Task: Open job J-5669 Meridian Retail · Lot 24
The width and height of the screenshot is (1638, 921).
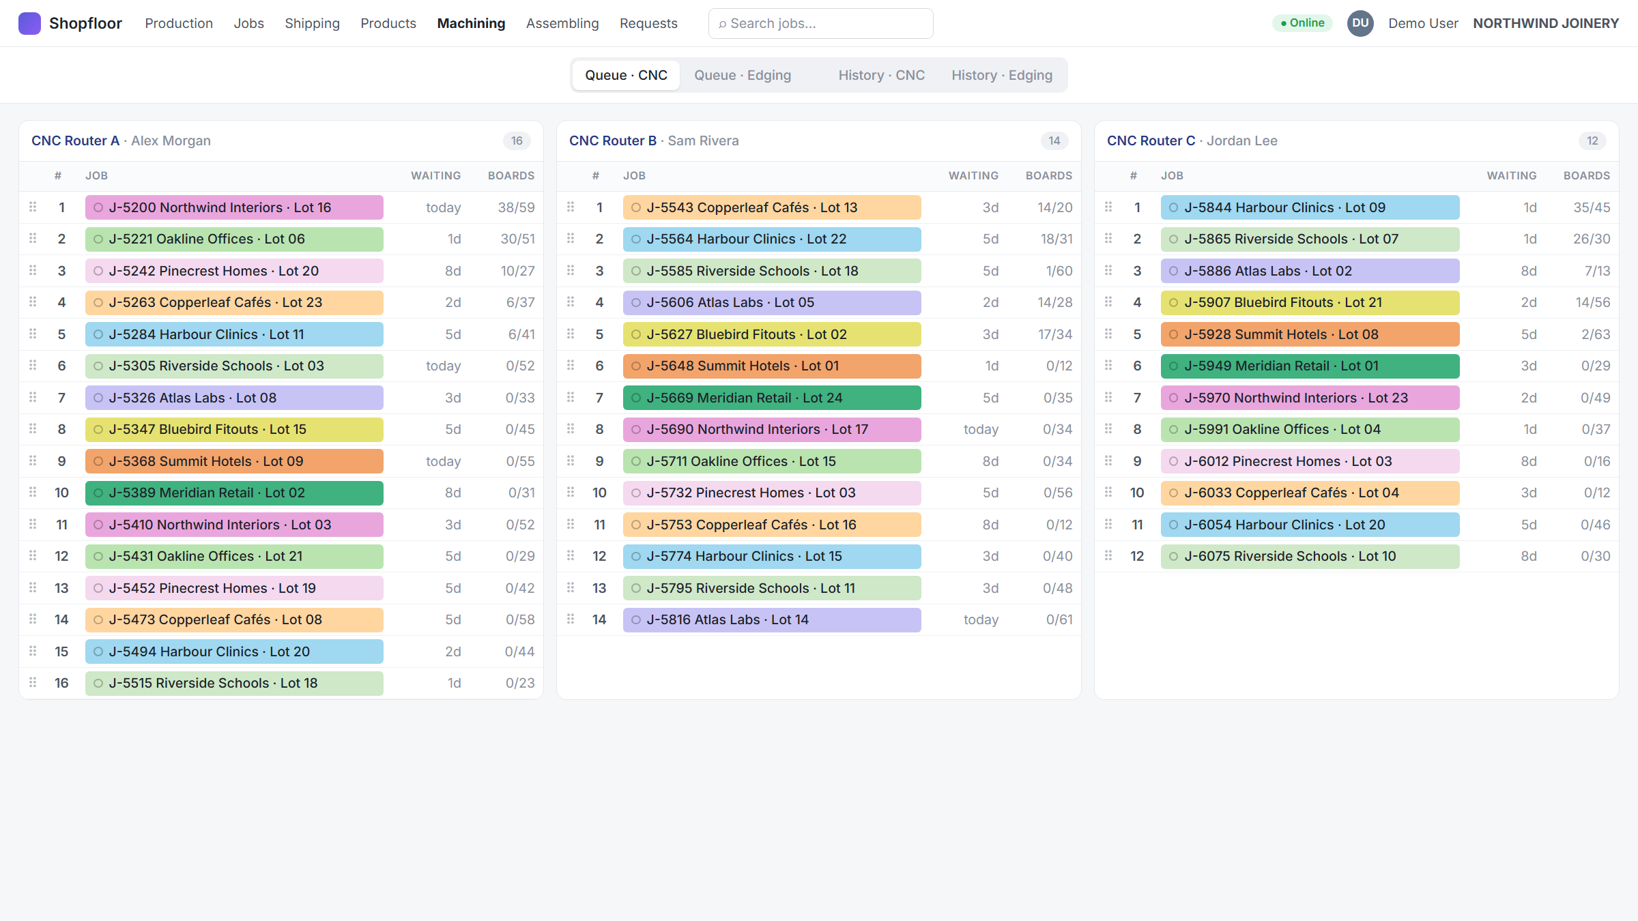Action: 772,398
